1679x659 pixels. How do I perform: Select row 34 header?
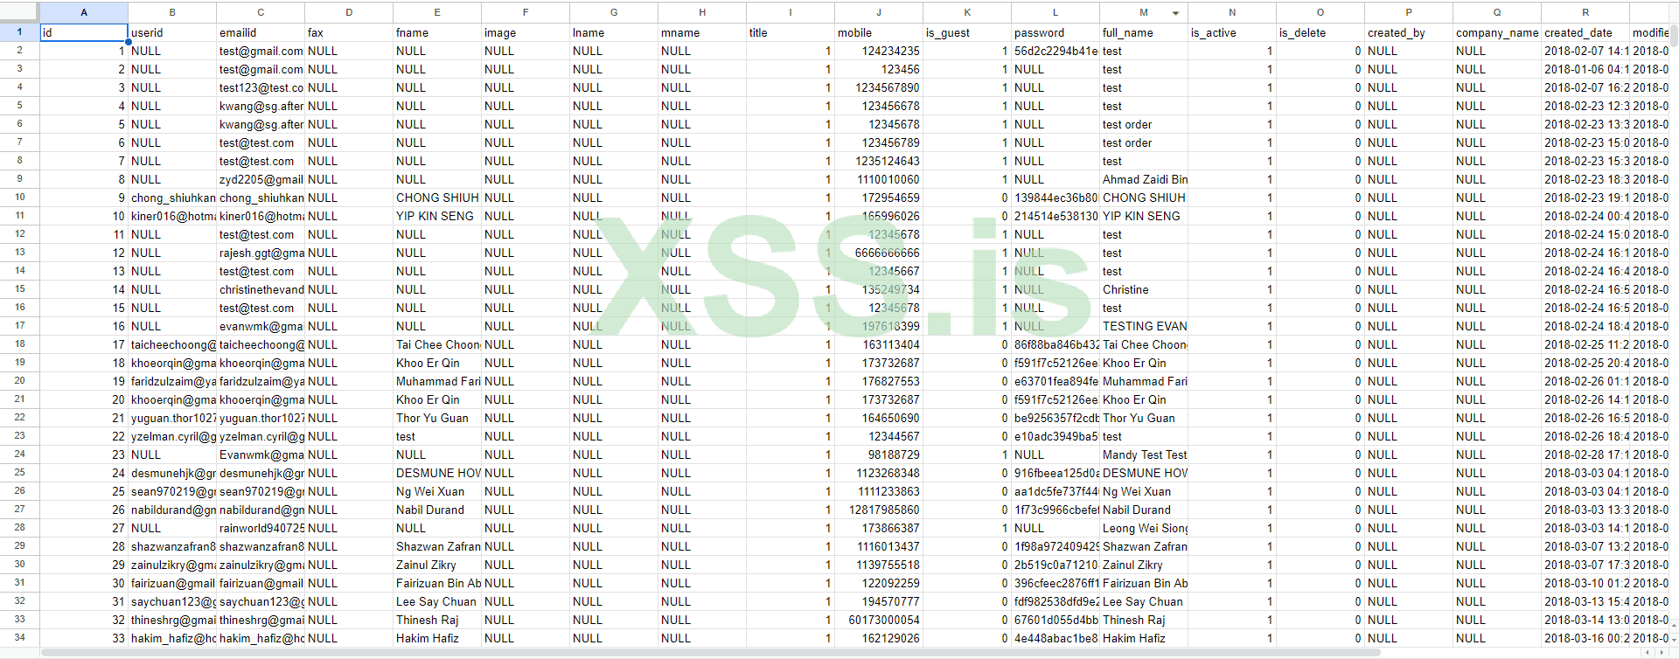click(19, 638)
